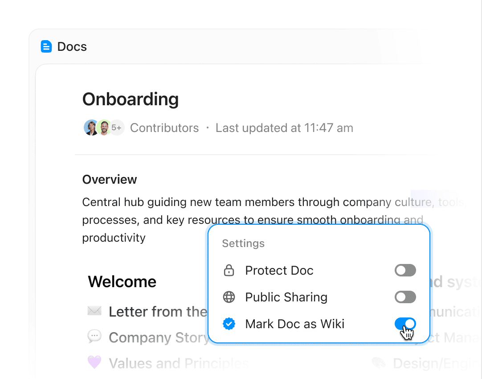This screenshot has height=379, width=482.
Task: Click the Overview heading
Action: [x=110, y=179]
